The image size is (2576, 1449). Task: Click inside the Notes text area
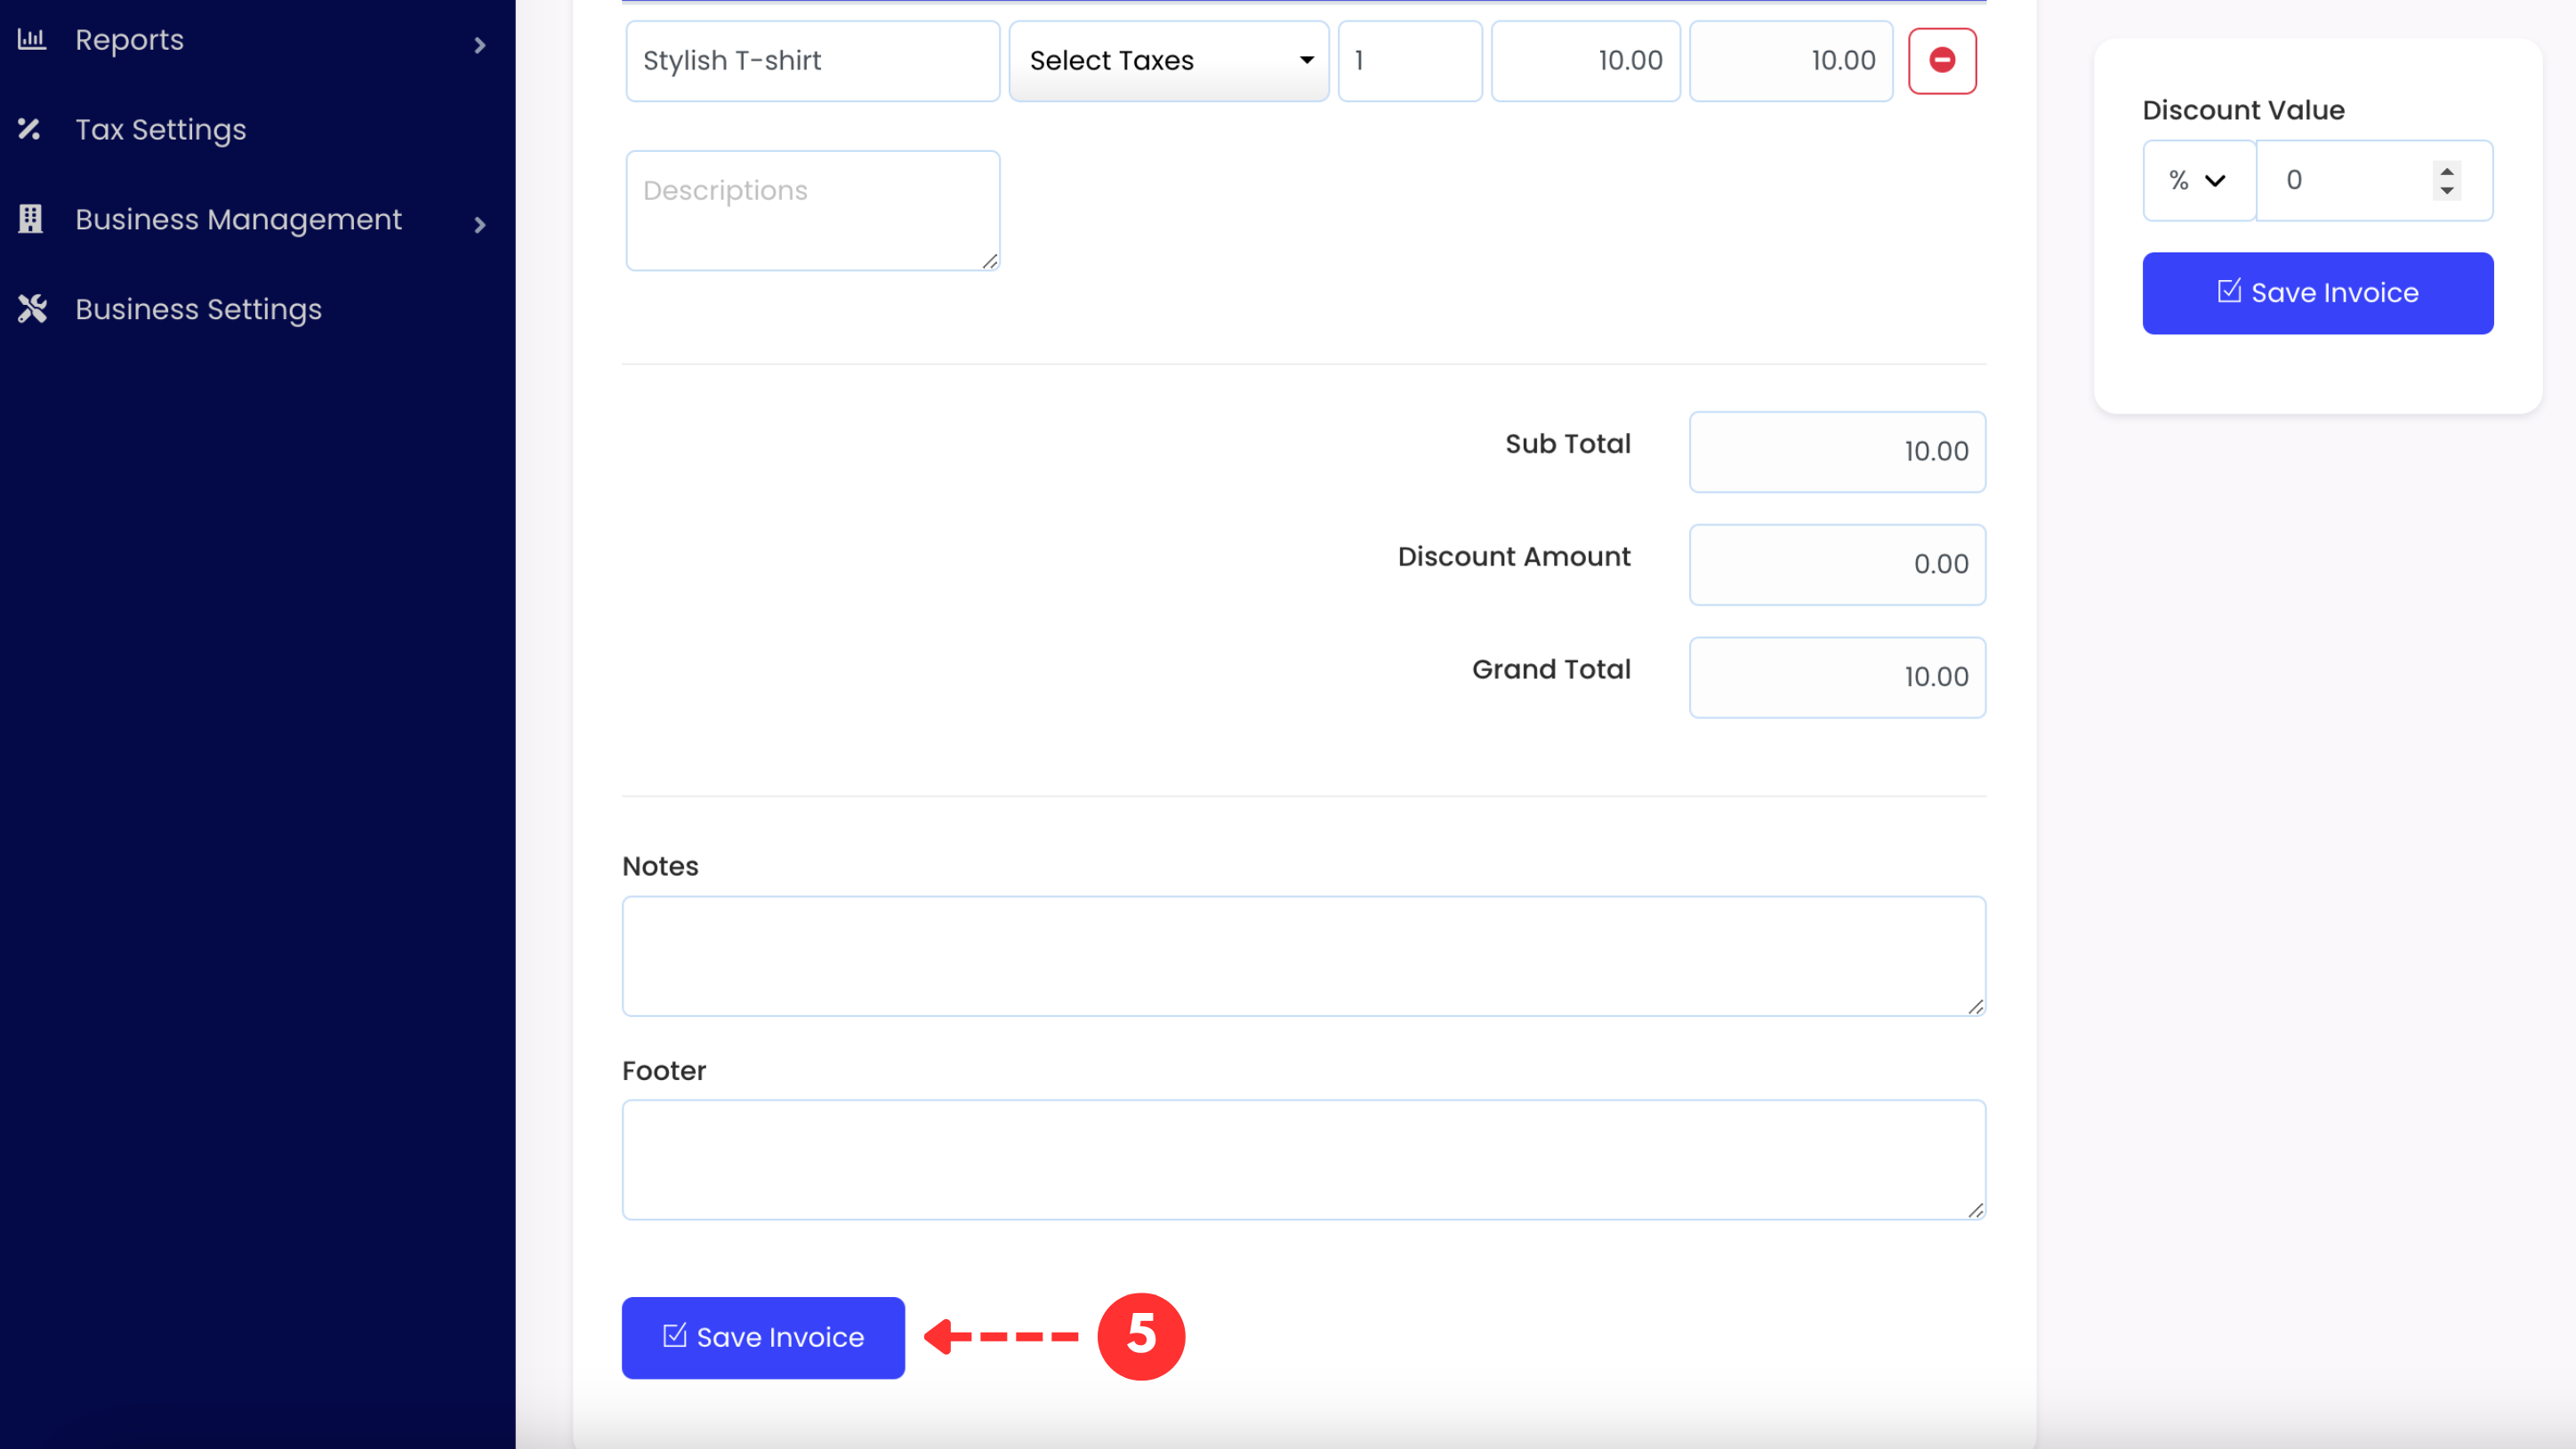point(1303,957)
